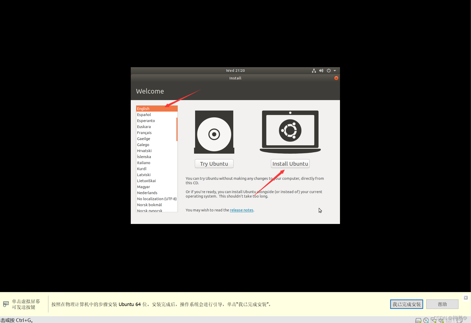Select Galego in the language list
This screenshot has height=323, width=471.
click(x=157, y=145)
